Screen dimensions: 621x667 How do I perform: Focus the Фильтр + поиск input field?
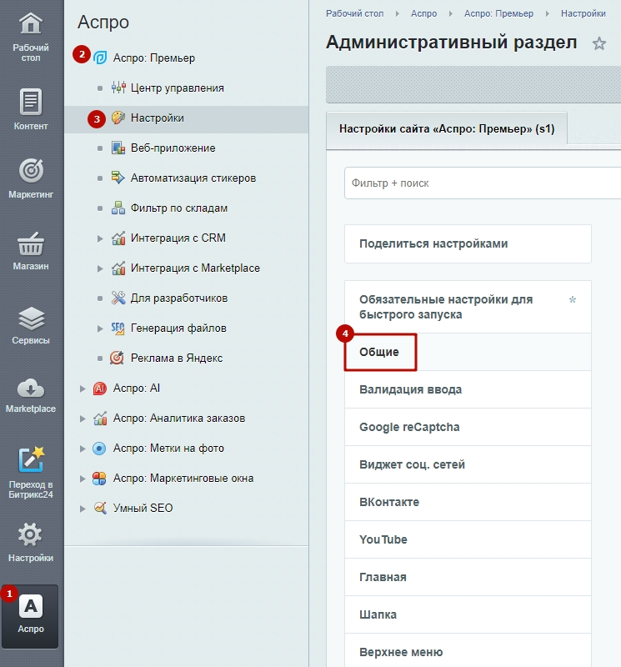tap(483, 183)
